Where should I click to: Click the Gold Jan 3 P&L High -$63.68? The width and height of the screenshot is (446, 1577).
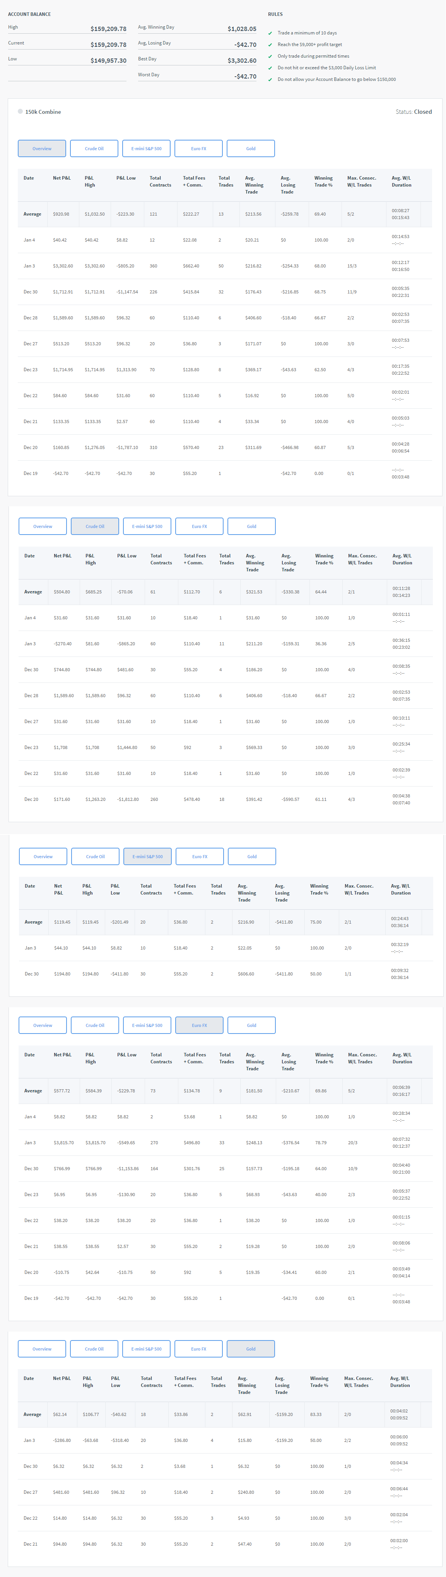[x=91, y=1440]
